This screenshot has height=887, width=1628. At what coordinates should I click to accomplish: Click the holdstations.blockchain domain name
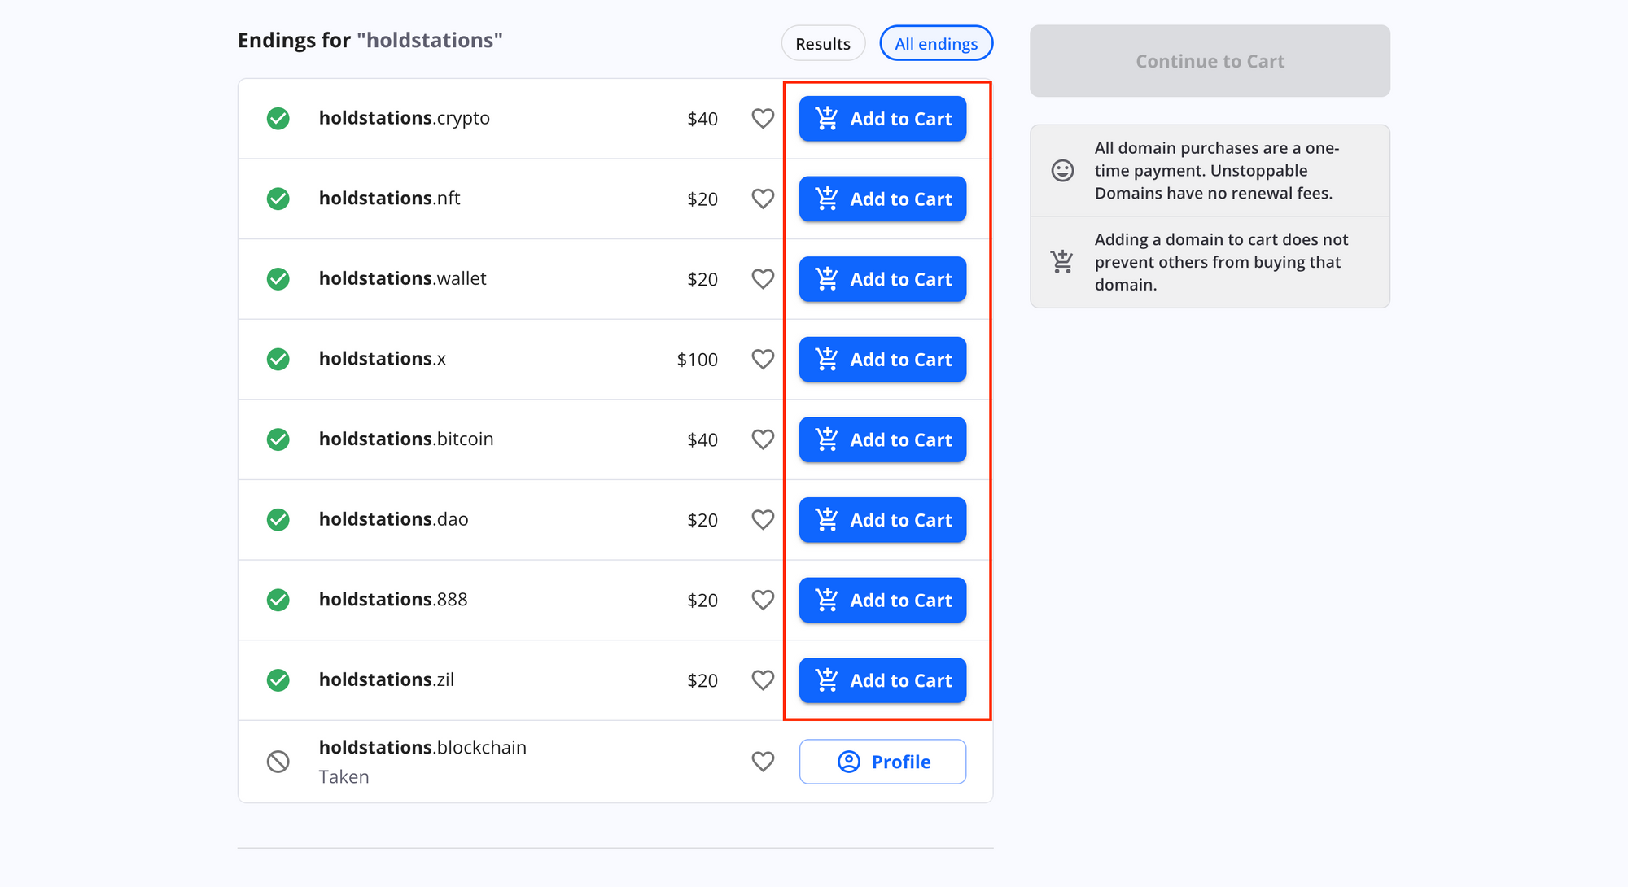tap(422, 747)
